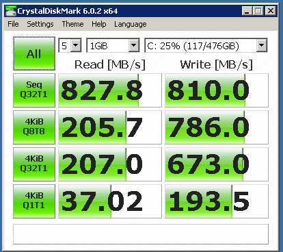
Task: Click the empty comment text field at bottom
Action: (x=141, y=234)
